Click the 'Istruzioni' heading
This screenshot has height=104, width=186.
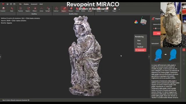pos(155,43)
